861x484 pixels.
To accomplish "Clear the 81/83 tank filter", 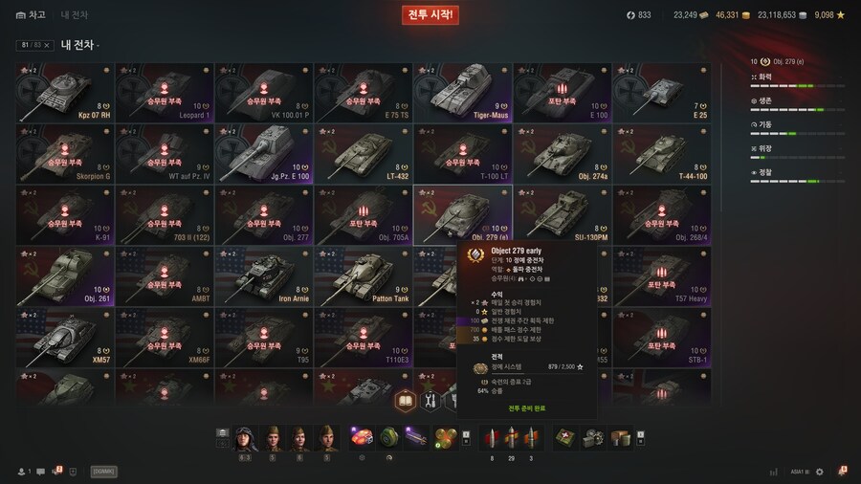I will tap(47, 45).
